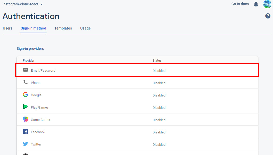Screen dimensions: 273x155
Task: Click the Google logo icon
Action: click(x=26, y=94)
